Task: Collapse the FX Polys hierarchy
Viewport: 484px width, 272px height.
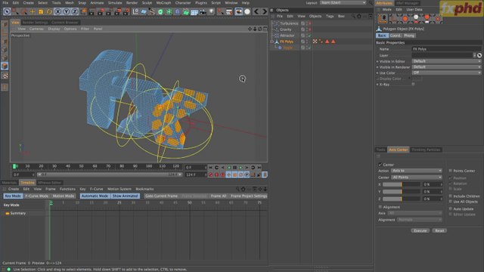Action: click(x=272, y=42)
